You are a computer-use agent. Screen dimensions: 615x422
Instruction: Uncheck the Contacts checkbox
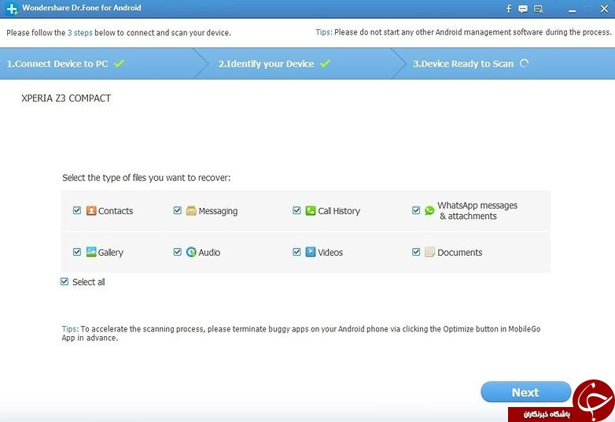click(x=77, y=210)
